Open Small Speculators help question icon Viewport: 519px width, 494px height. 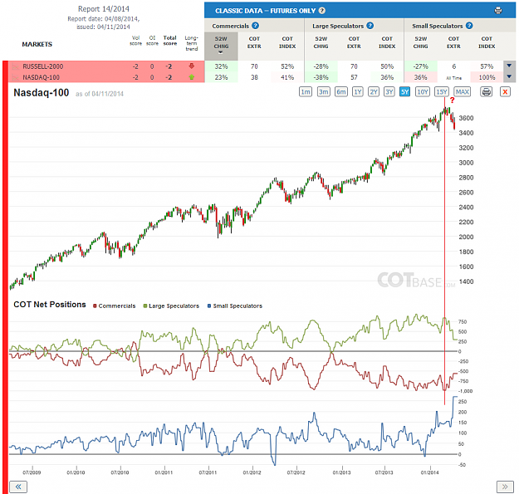(x=469, y=26)
